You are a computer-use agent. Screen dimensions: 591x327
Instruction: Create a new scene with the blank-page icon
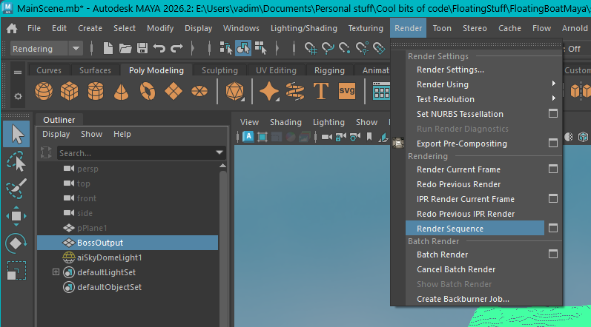coord(108,49)
